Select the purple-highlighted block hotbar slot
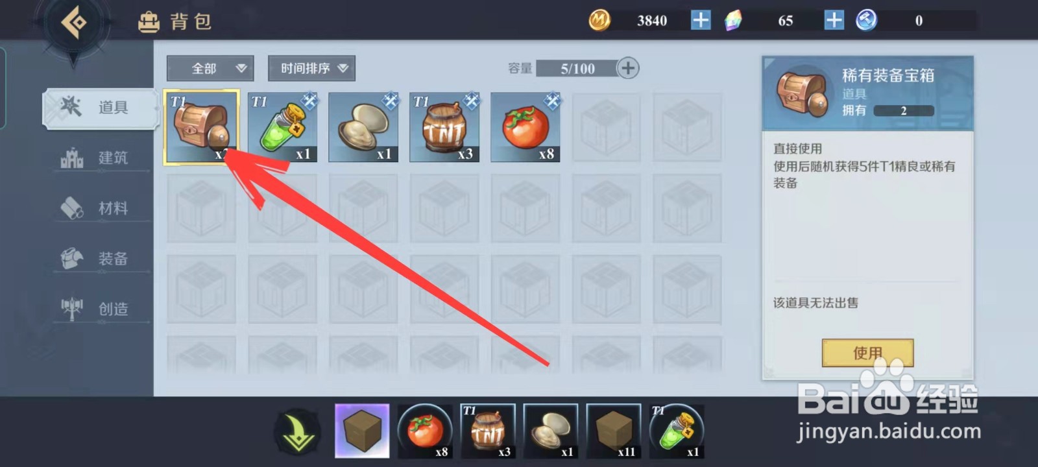1038x467 pixels. (x=362, y=431)
